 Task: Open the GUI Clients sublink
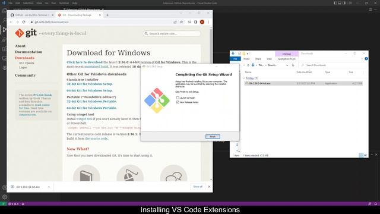tap(26, 63)
